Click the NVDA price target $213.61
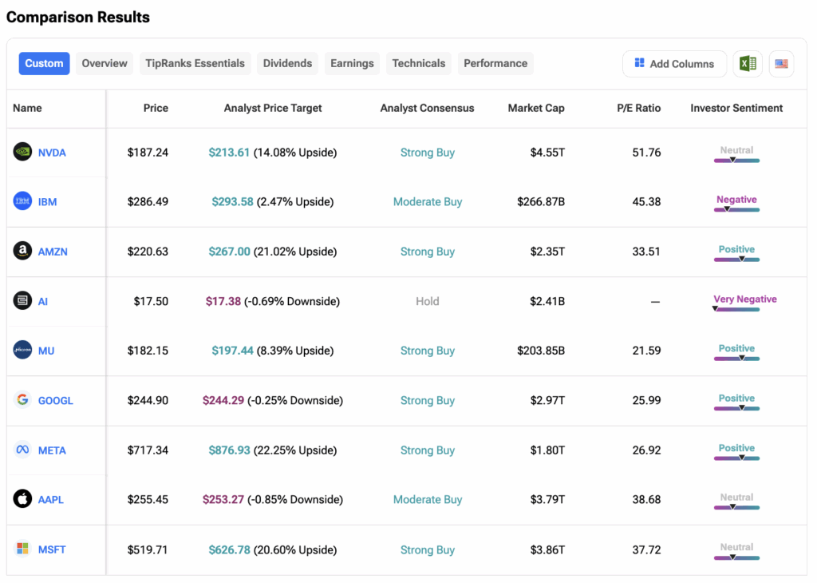 coord(229,153)
